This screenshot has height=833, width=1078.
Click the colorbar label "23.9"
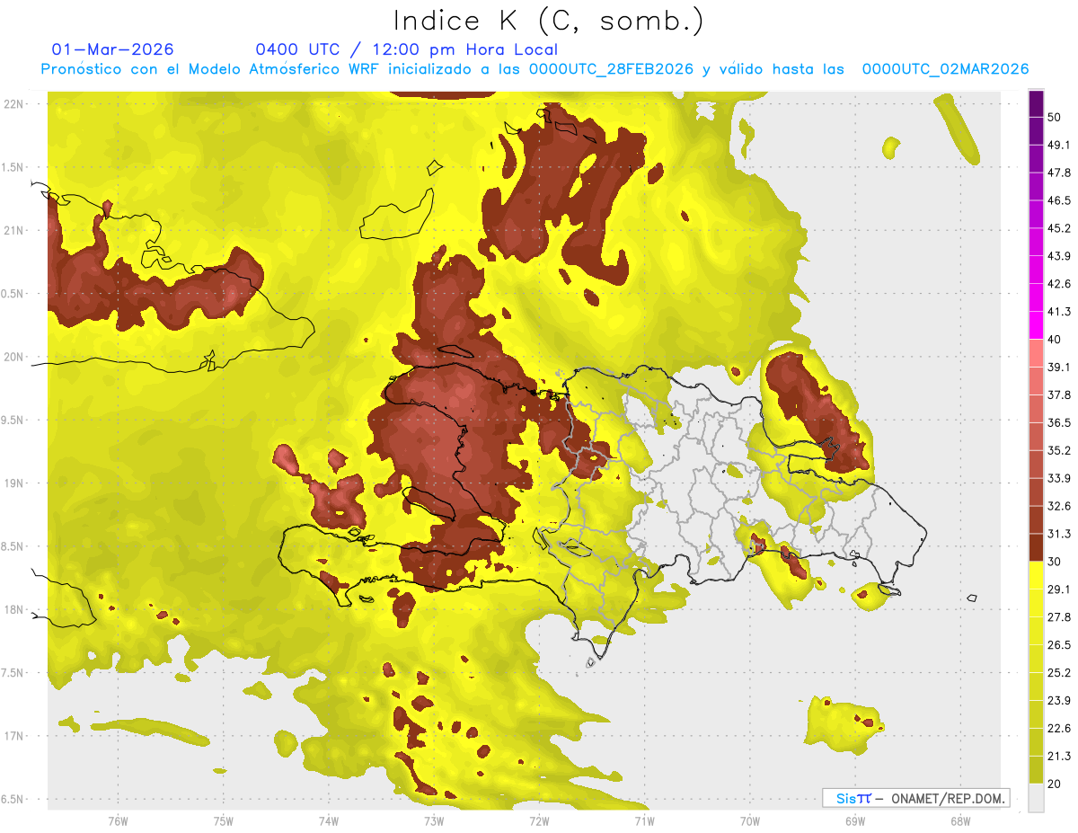(1059, 701)
